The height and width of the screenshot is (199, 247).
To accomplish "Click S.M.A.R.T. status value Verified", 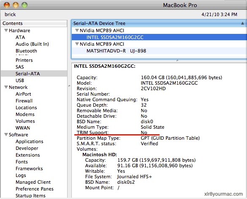I will click(149, 144).
